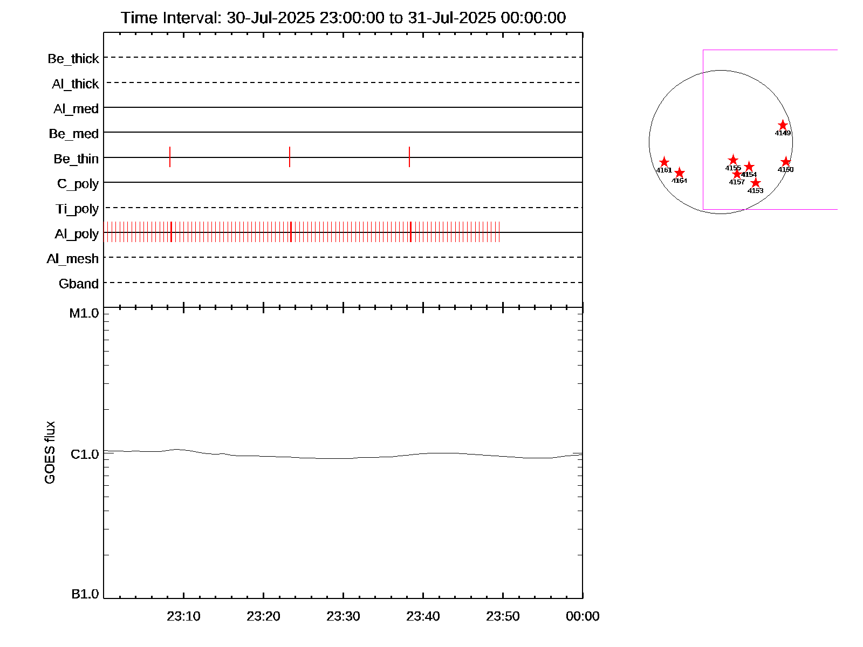Select the red star for region 4157
The height and width of the screenshot is (647, 863).
point(737,174)
